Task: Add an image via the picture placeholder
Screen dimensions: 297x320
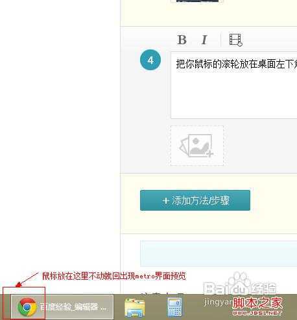Action: point(197,146)
